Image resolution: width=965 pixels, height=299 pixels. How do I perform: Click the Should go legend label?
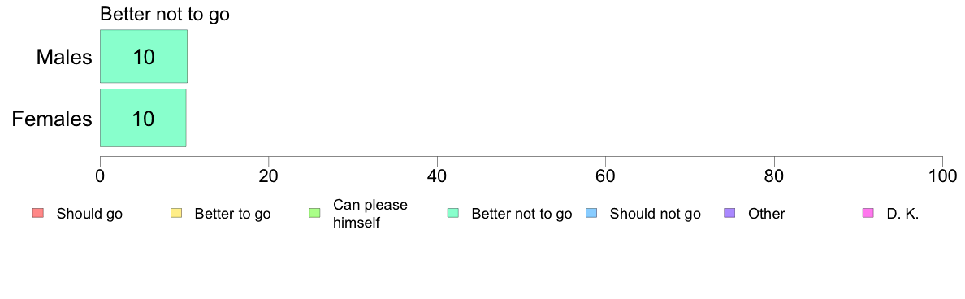(89, 214)
